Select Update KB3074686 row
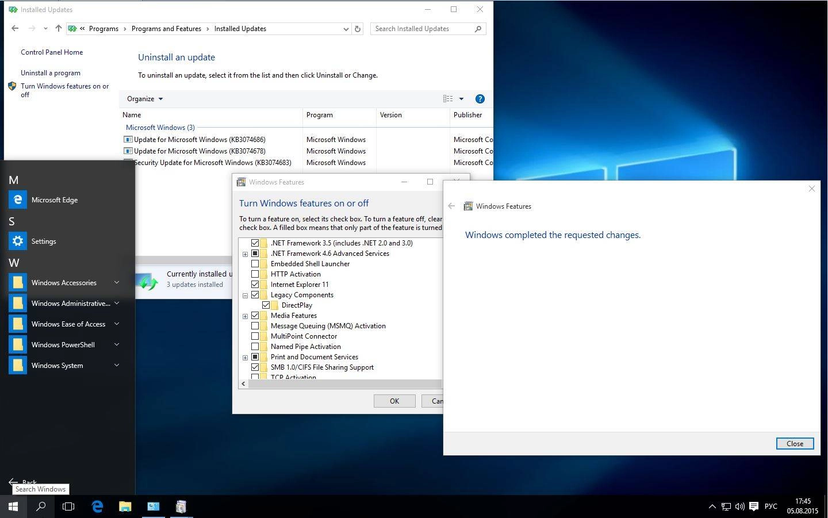This screenshot has width=828, height=518. (308, 140)
